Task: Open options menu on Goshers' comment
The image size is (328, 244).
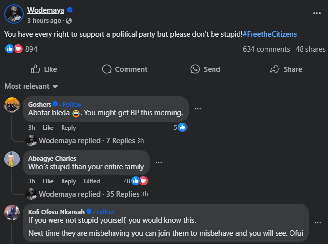Action: pyautogui.click(x=198, y=109)
